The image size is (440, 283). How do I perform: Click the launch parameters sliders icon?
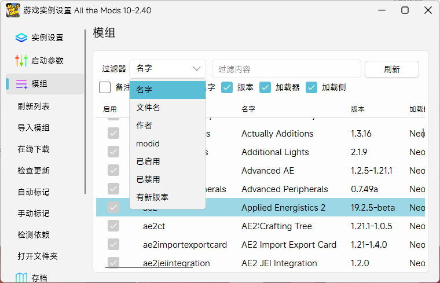click(21, 61)
